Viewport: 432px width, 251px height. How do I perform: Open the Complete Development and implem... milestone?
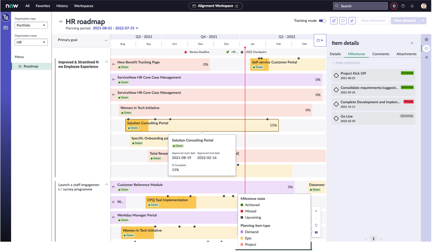374,104
